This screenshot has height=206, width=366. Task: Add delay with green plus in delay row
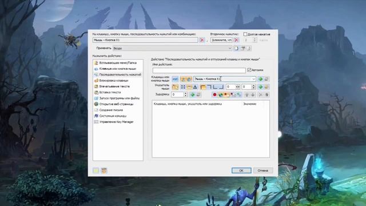tap(192, 94)
